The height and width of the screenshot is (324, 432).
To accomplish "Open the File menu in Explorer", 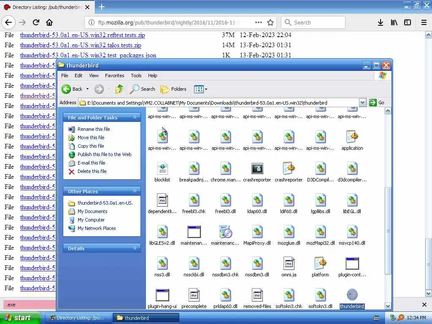I will click(65, 76).
